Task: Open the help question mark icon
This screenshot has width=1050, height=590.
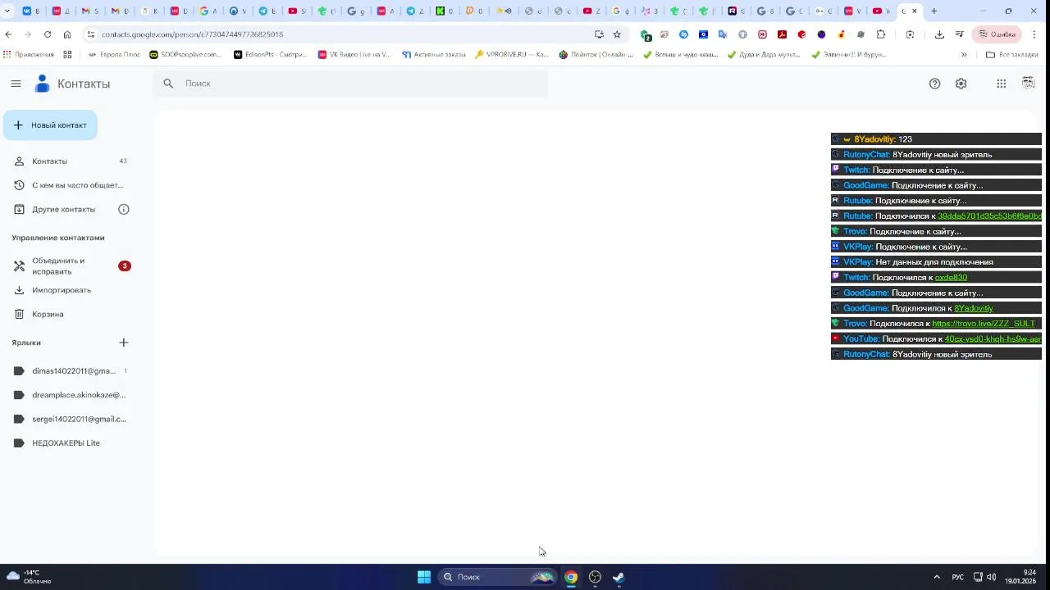Action: pos(934,84)
